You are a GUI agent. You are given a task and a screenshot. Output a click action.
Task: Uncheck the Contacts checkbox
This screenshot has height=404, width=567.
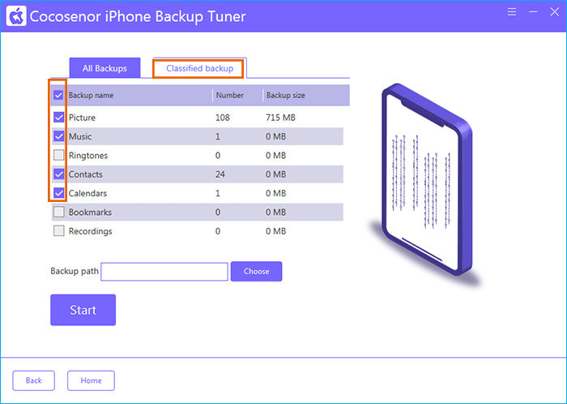[x=58, y=174]
